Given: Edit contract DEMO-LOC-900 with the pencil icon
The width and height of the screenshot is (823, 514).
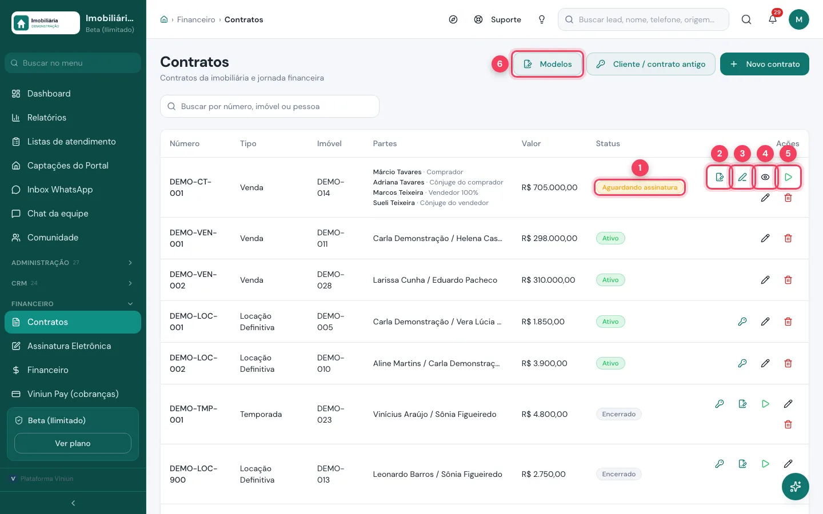Looking at the screenshot, I should 788,464.
